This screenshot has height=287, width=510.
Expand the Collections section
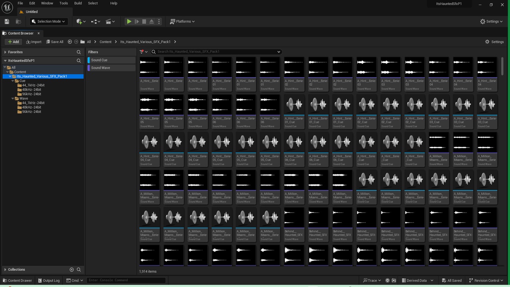click(x=5, y=270)
